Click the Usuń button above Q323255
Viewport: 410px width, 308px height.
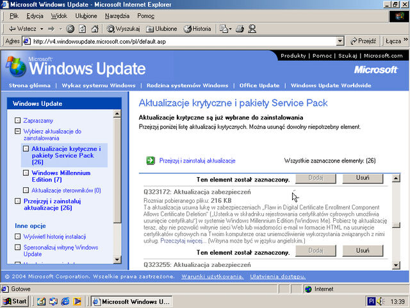363,251
